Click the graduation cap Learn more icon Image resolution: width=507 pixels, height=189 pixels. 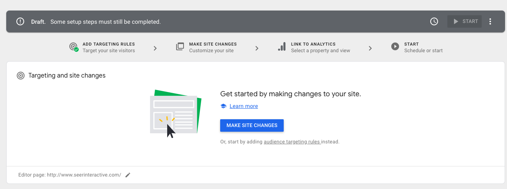coord(223,106)
